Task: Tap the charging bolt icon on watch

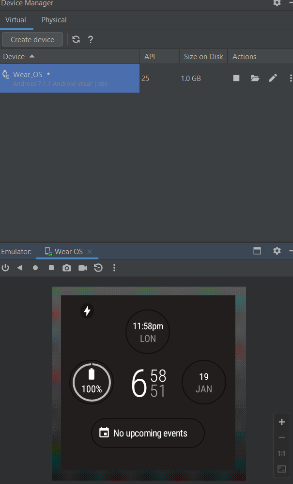Action: click(x=87, y=310)
